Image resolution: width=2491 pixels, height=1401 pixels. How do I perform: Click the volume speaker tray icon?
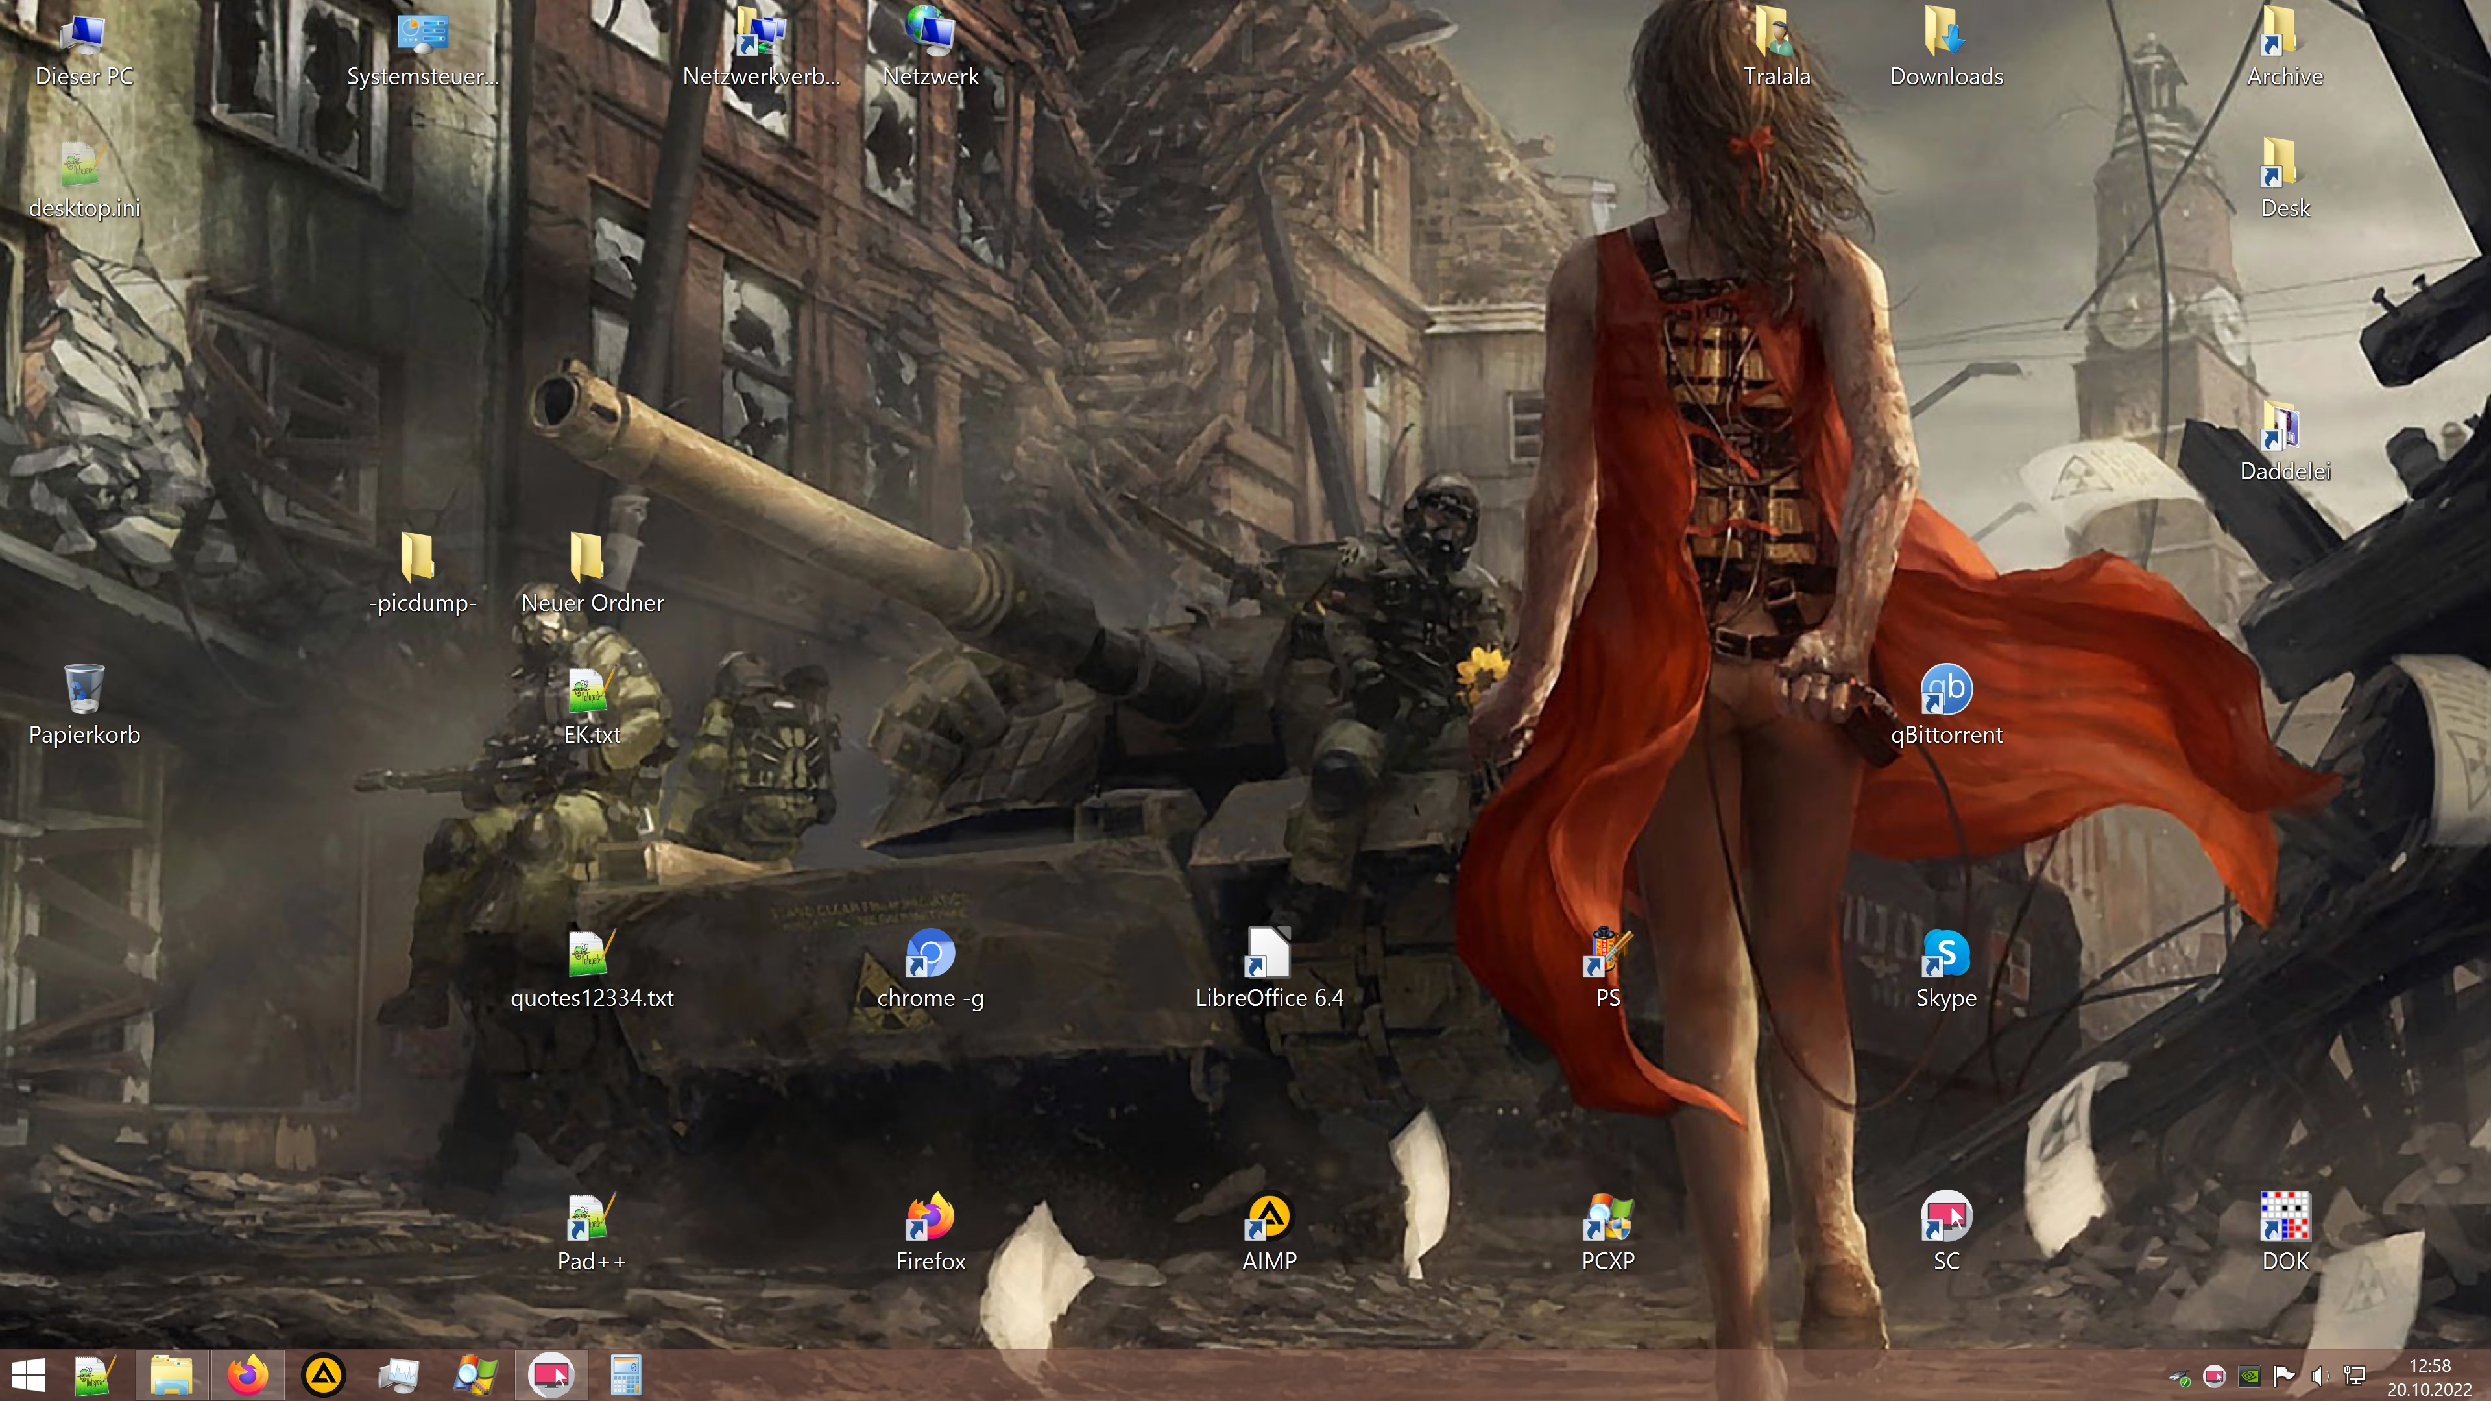coord(2319,1376)
